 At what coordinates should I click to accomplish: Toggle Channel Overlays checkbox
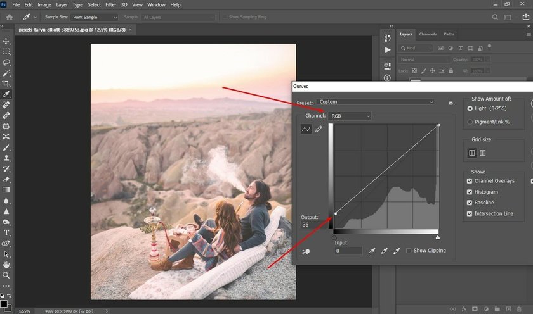470,181
